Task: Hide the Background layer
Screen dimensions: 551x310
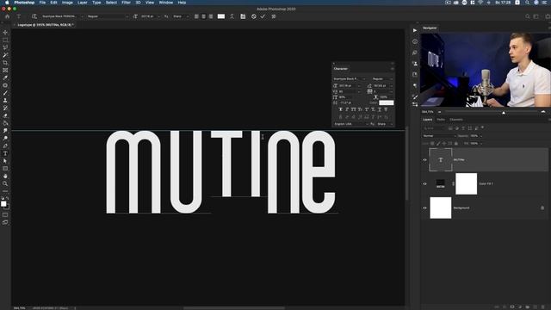Action: (424, 208)
